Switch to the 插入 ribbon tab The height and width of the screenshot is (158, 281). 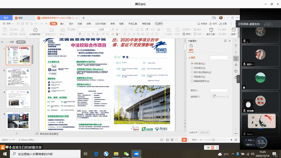coord(62,24)
